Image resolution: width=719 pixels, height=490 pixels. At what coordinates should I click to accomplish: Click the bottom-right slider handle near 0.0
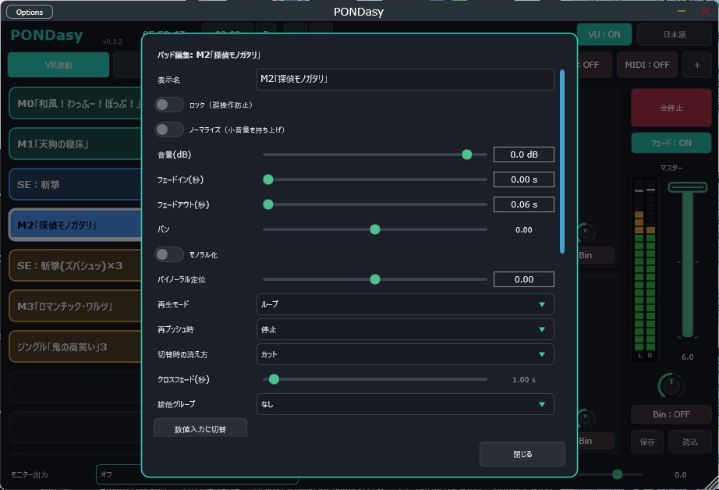pyautogui.click(x=617, y=474)
